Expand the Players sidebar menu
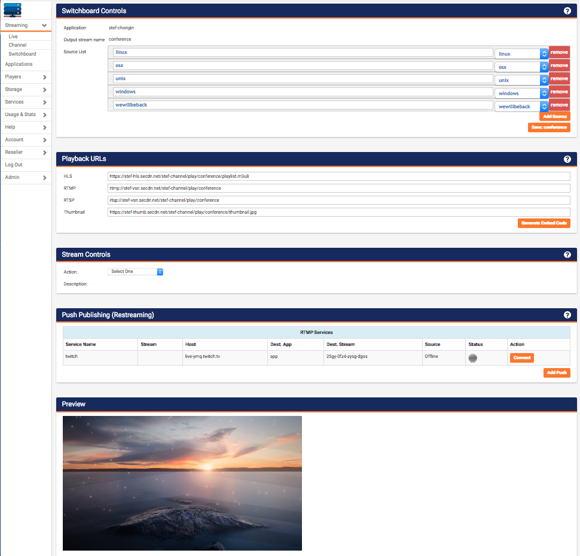 pyautogui.click(x=25, y=77)
